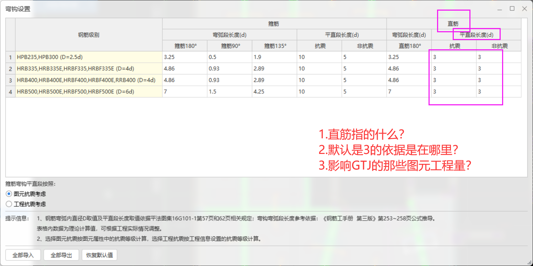This screenshot has height=266, width=533.
Task: Edit 箍筋135° value 2.89 in HRB335 row
Action: tap(274, 68)
